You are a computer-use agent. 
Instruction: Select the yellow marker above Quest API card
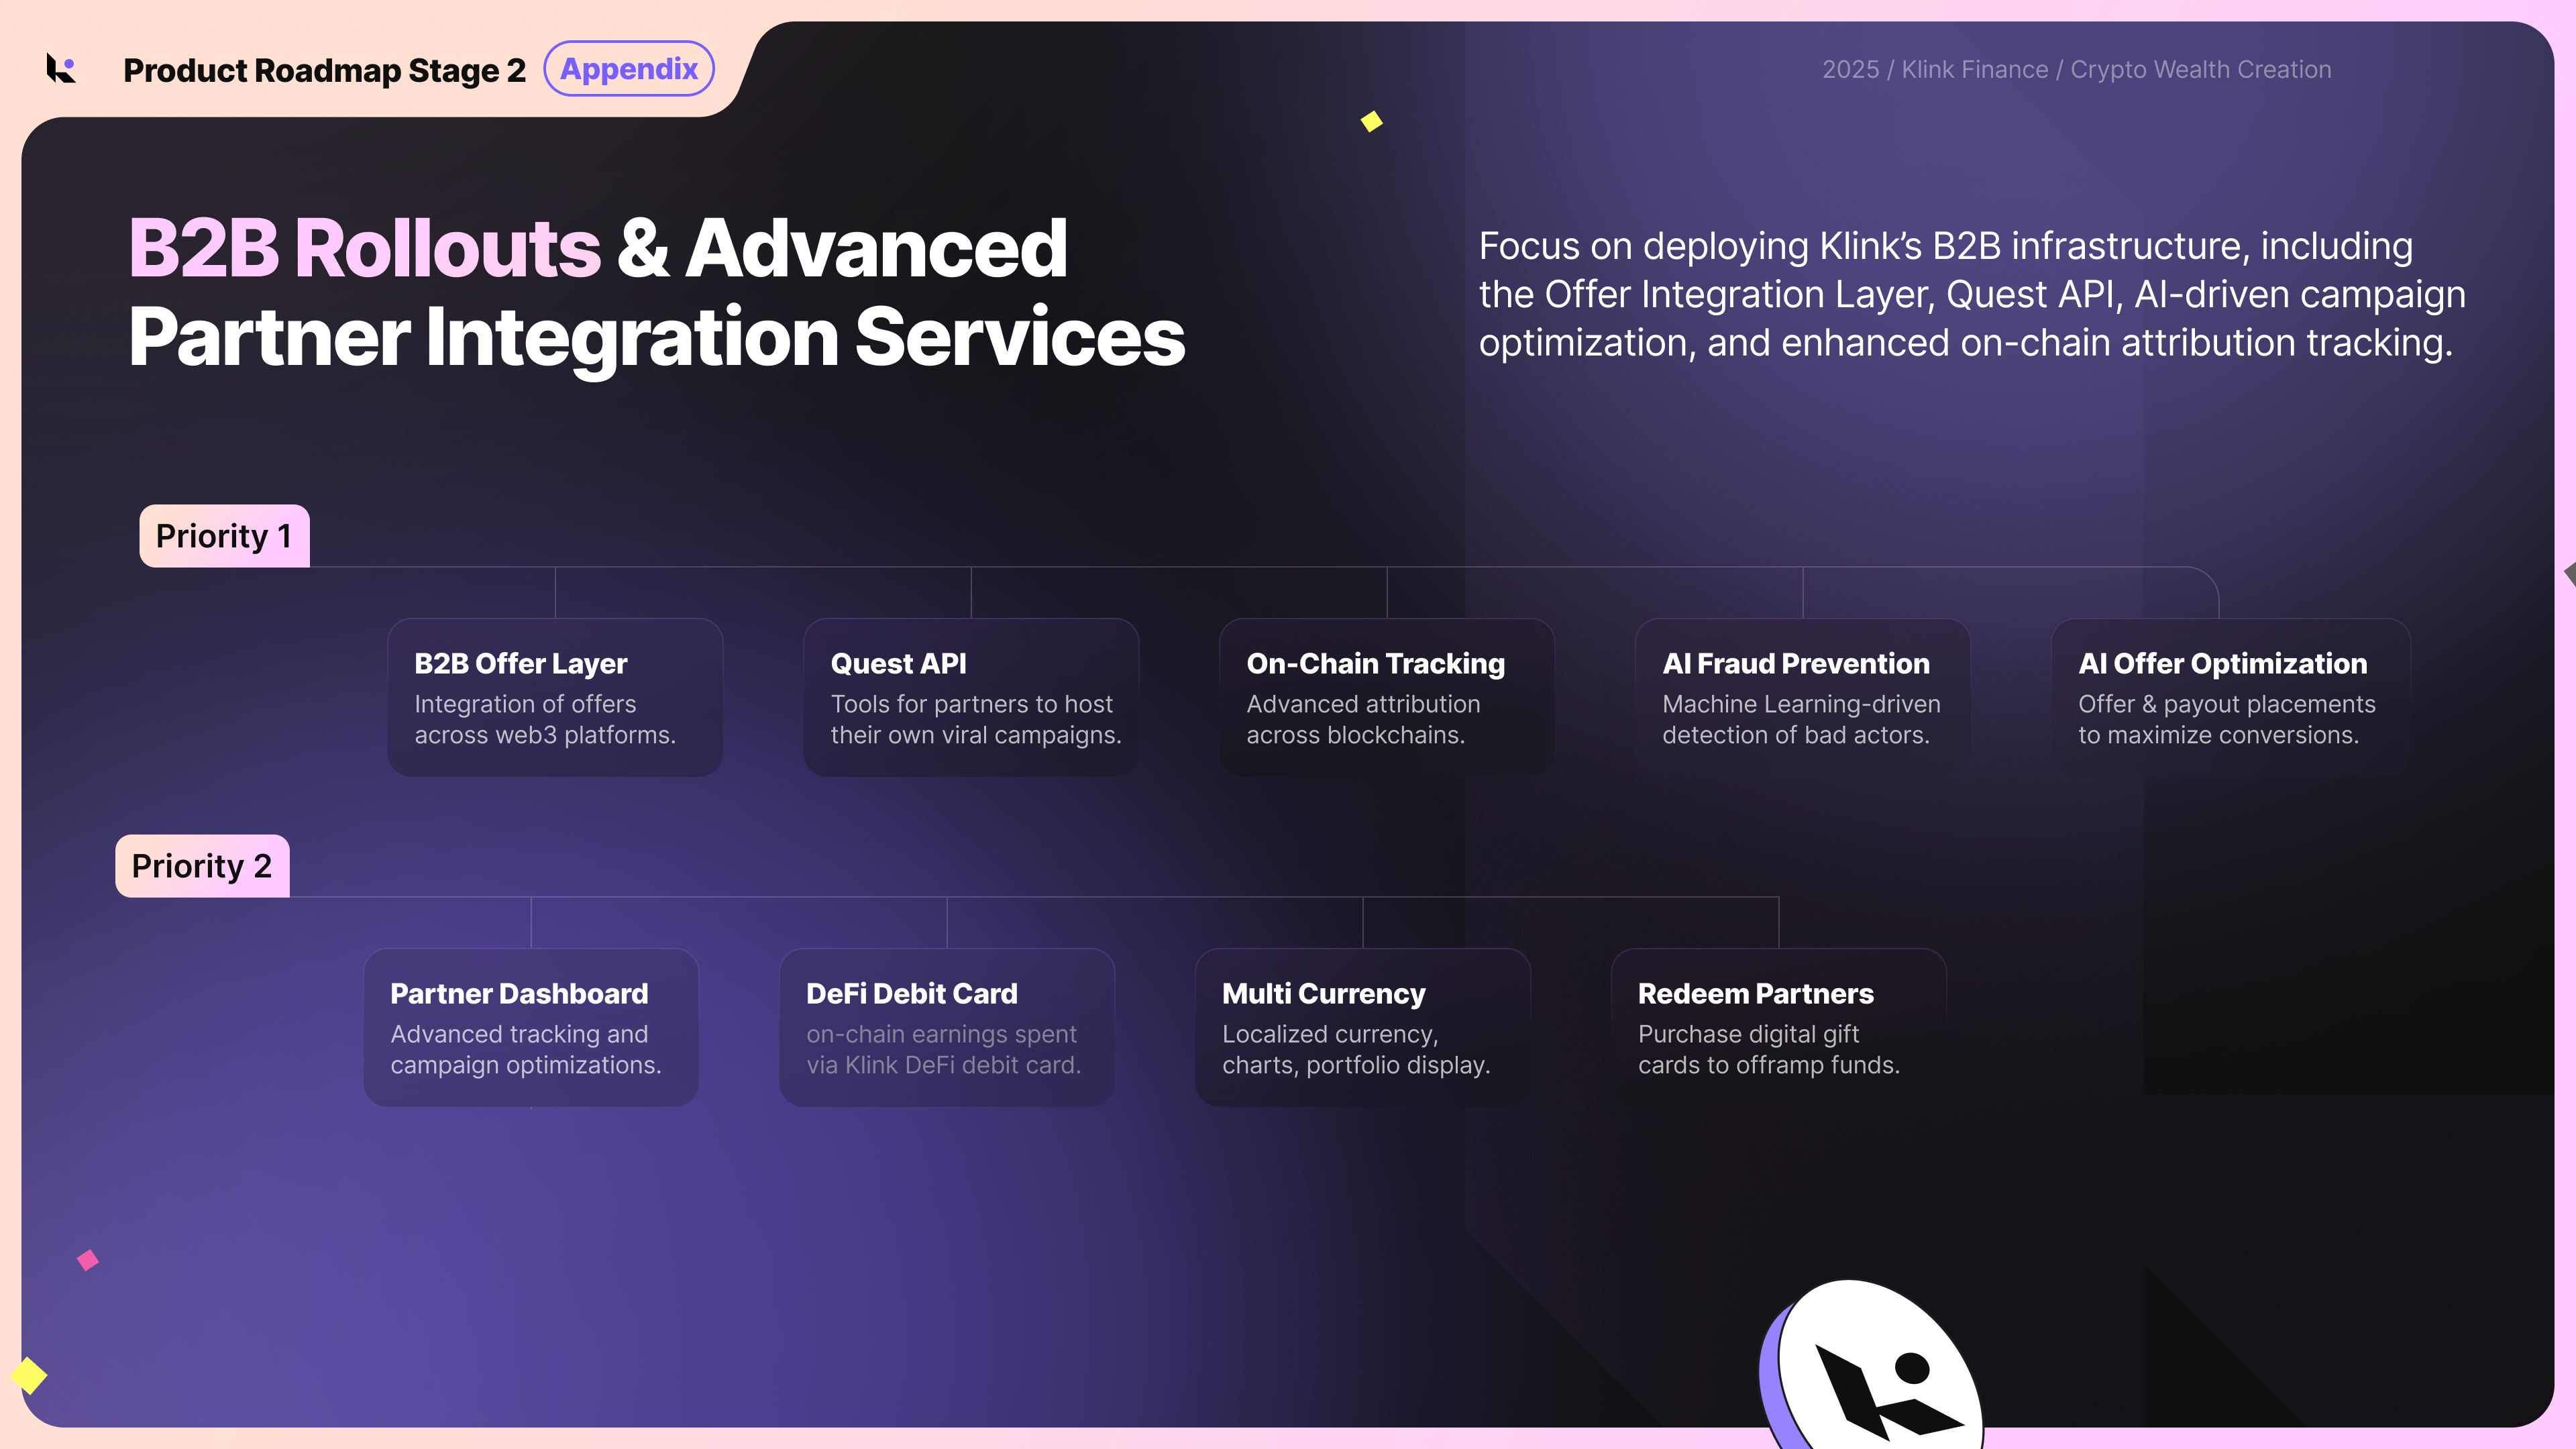coord(1372,122)
